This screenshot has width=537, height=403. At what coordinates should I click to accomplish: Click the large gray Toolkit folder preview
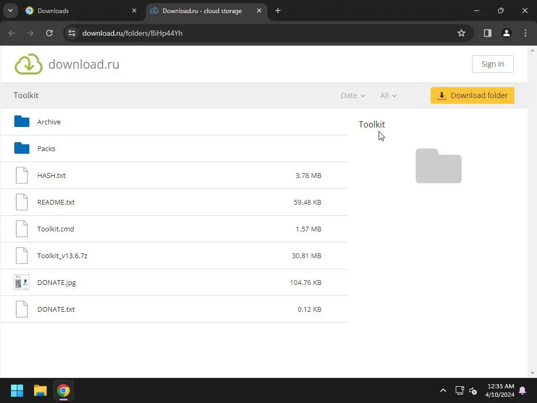tap(438, 166)
